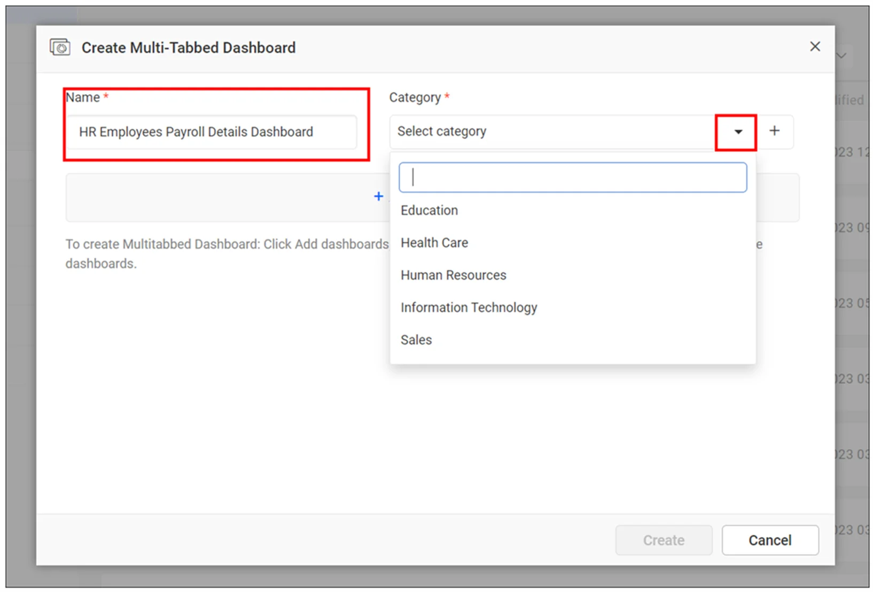Click the Create button
873x592 pixels.
pos(664,540)
